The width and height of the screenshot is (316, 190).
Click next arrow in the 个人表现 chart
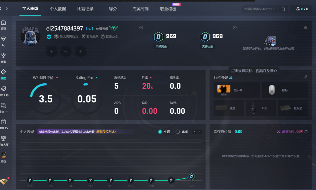tap(200, 132)
